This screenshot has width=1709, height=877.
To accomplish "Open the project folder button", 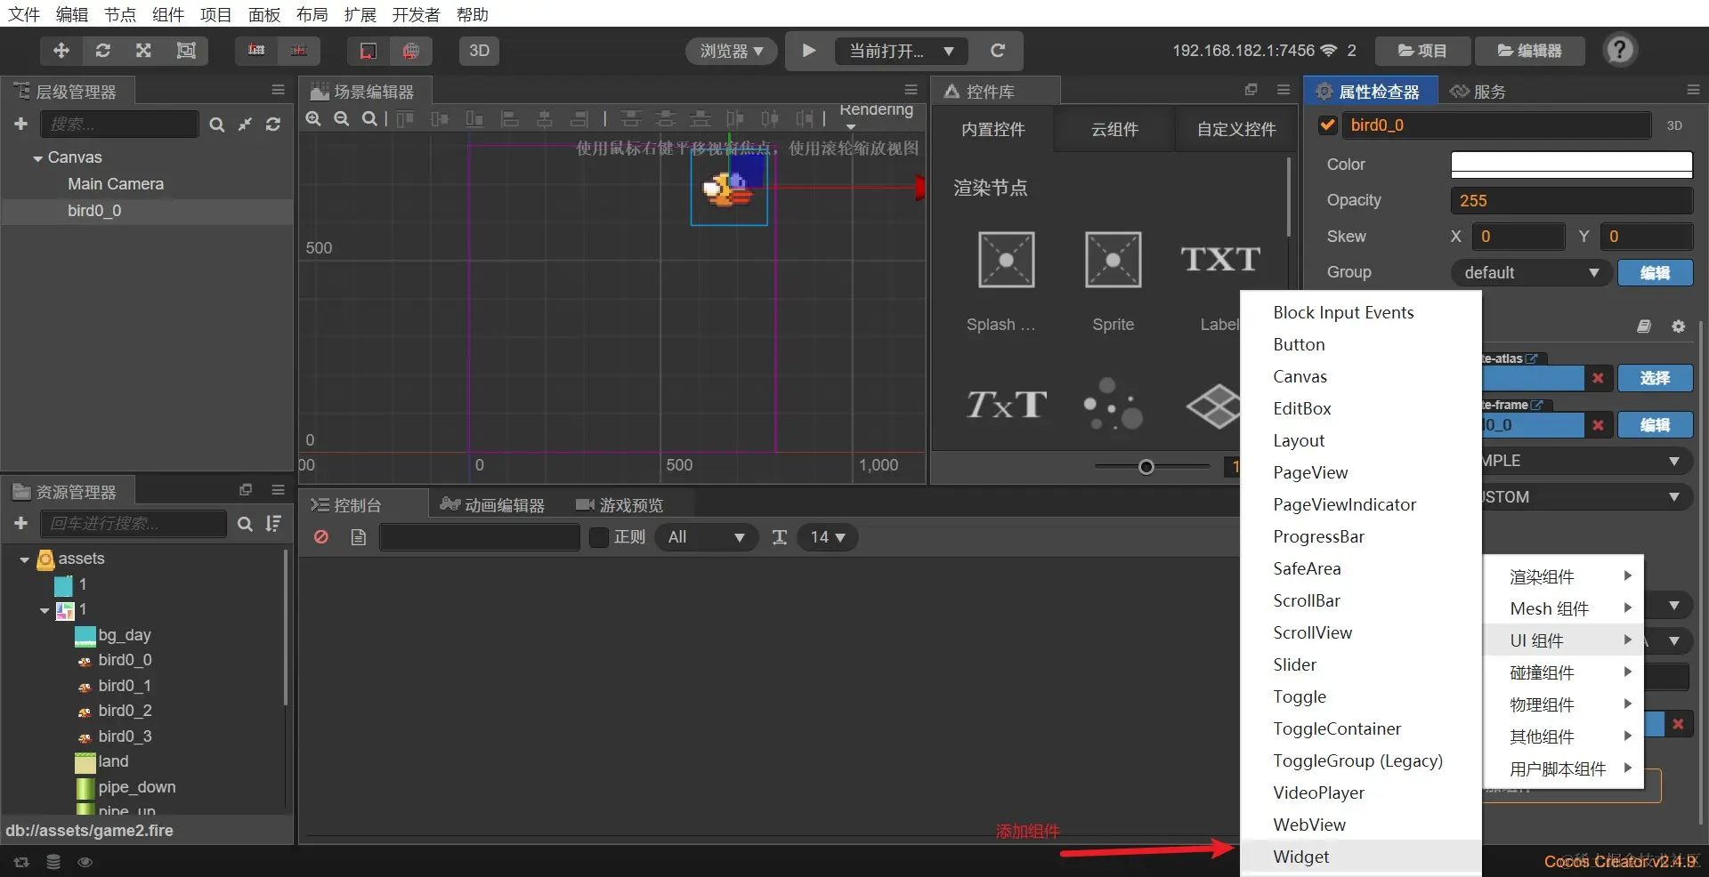I will coord(1422,51).
